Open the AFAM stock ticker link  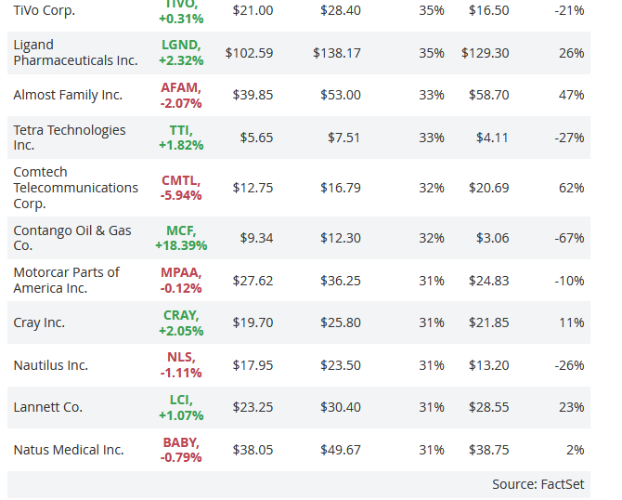point(179,87)
